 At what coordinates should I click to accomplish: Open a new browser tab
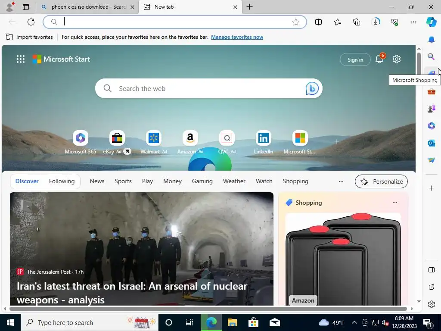point(249,7)
